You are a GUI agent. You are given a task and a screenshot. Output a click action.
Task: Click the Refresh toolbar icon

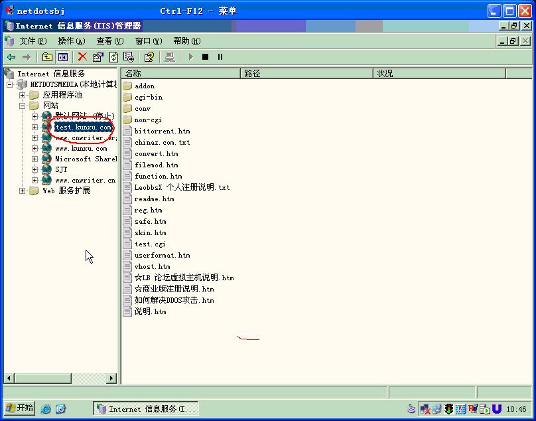coord(113,57)
